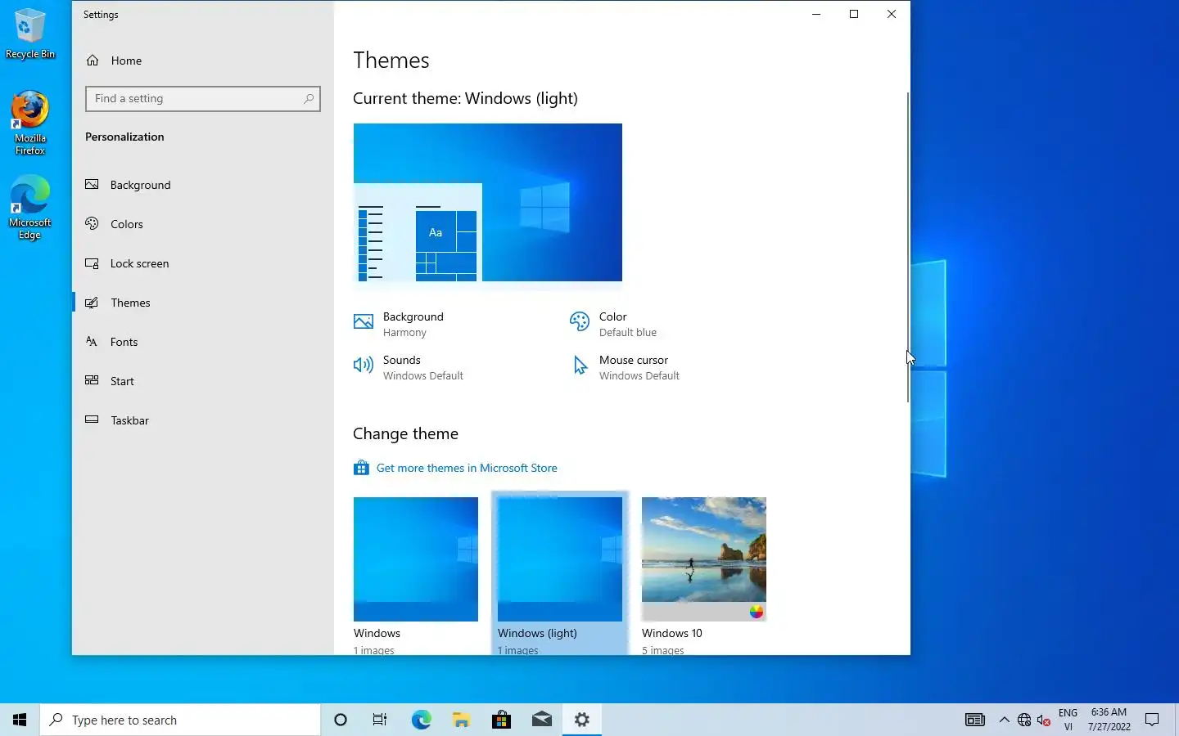The image size is (1179, 736).
Task: Maximize the Settings window
Action: coord(854,14)
